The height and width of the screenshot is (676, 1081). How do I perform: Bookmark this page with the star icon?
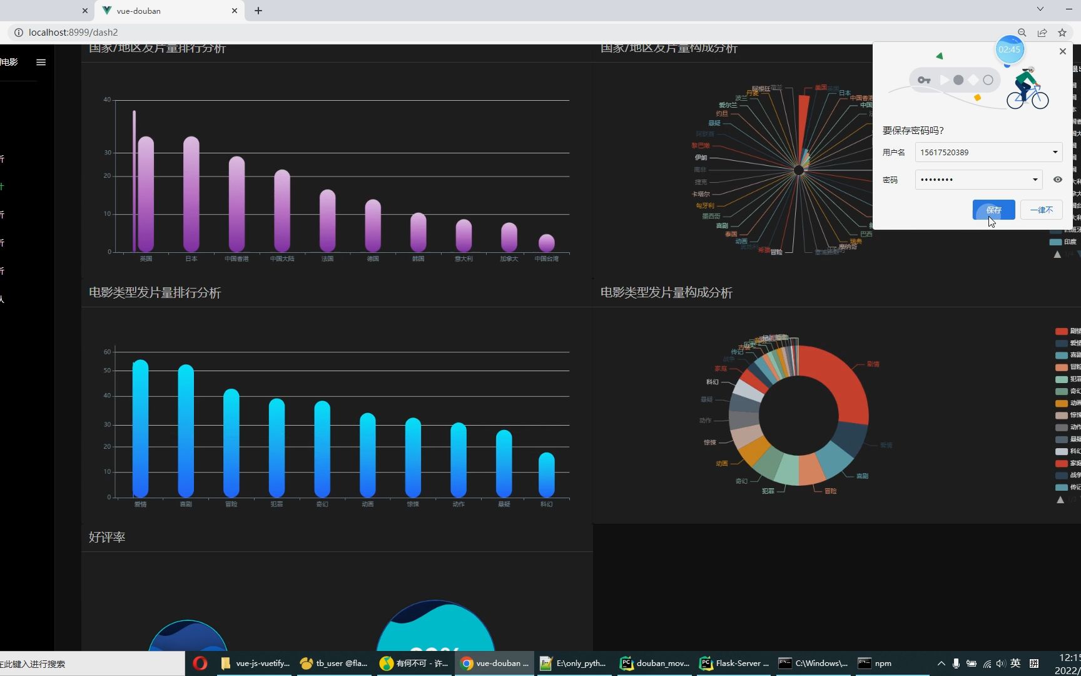[1062, 33]
